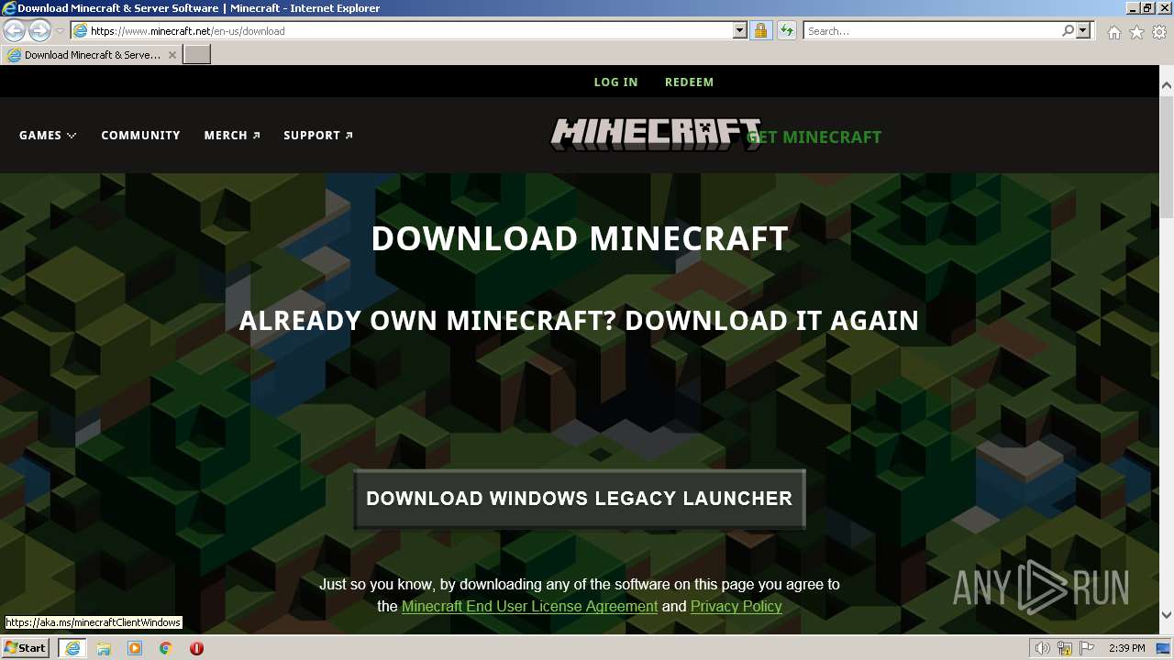Open File Explorer folder taskbar icon

point(104,648)
